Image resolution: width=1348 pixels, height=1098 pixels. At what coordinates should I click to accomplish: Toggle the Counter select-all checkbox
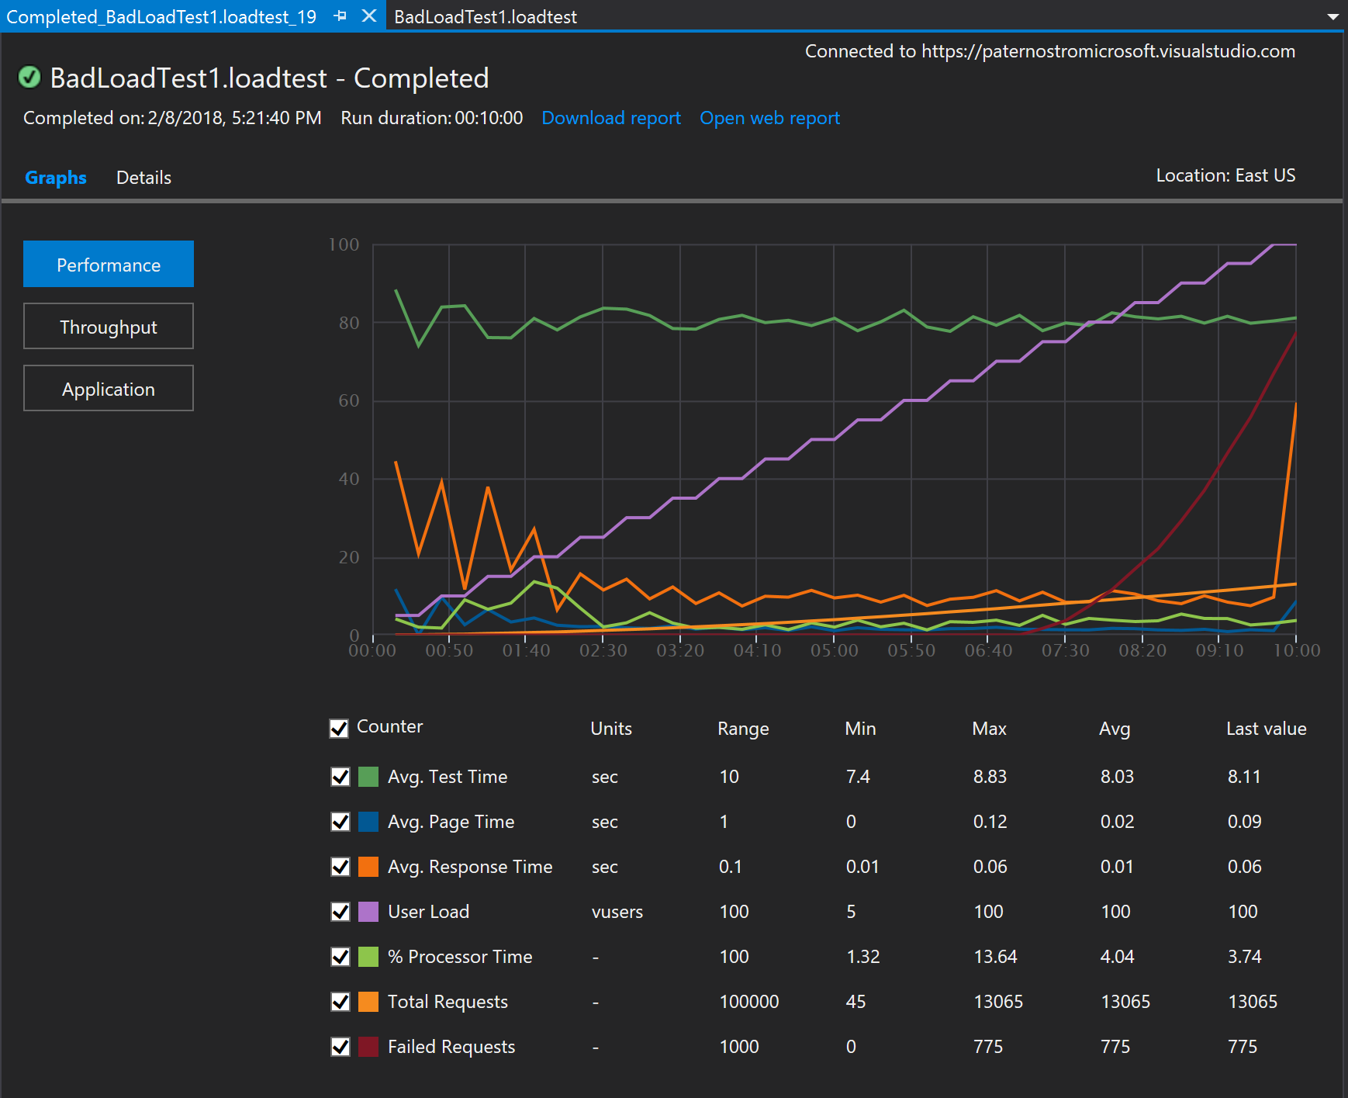click(339, 728)
